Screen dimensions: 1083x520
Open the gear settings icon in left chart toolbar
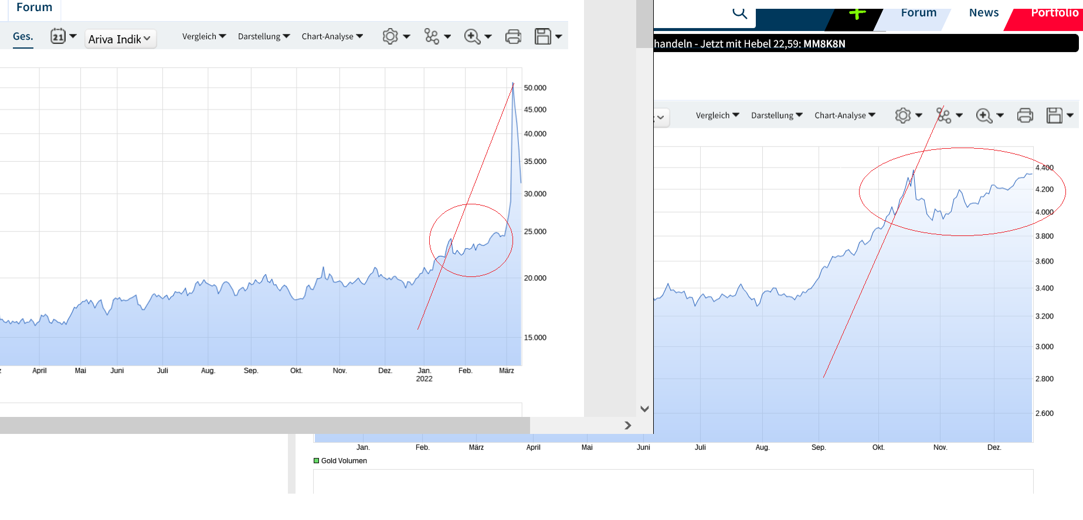(x=390, y=36)
